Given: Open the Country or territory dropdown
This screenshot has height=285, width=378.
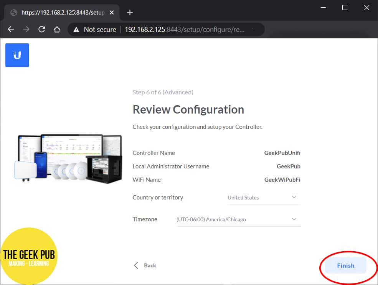Looking at the screenshot, I should click(x=264, y=198).
